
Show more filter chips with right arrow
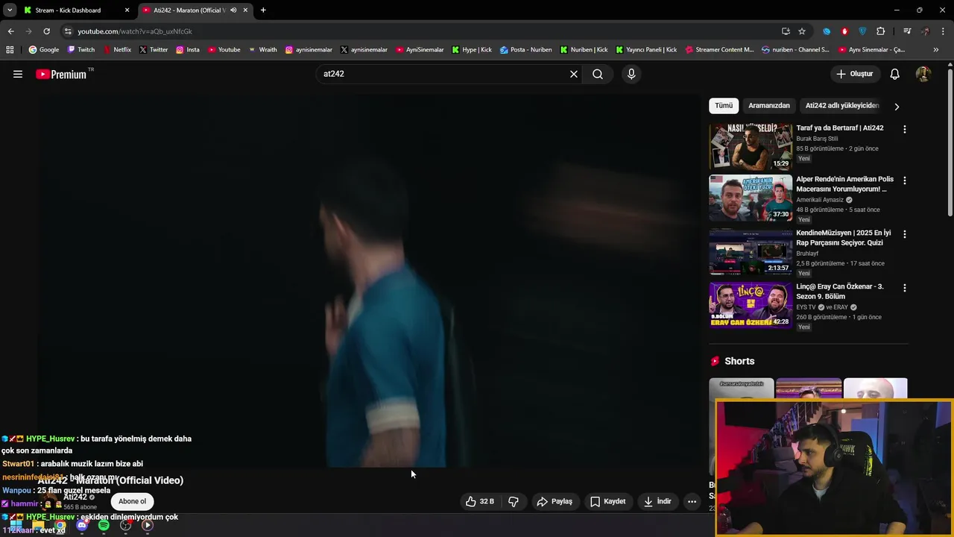click(x=897, y=106)
